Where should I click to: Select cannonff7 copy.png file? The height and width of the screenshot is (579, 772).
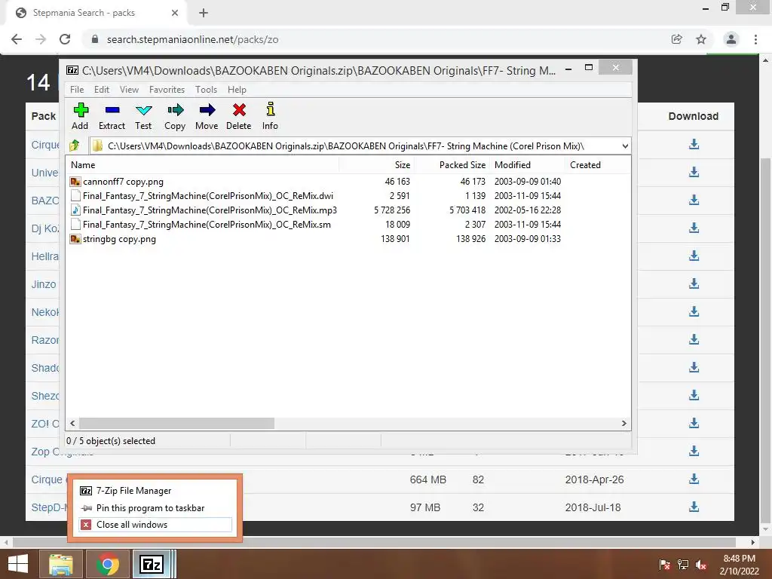pyautogui.click(x=123, y=182)
